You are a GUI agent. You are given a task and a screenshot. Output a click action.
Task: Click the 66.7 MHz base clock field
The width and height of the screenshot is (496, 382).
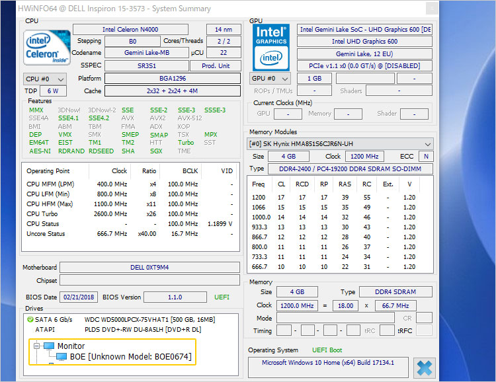click(x=395, y=306)
